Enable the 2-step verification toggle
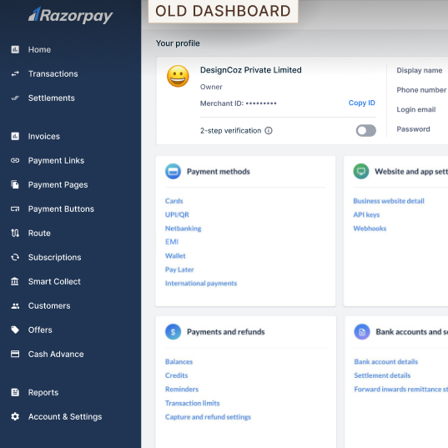Image resolution: width=448 pixels, height=448 pixels. (365, 131)
